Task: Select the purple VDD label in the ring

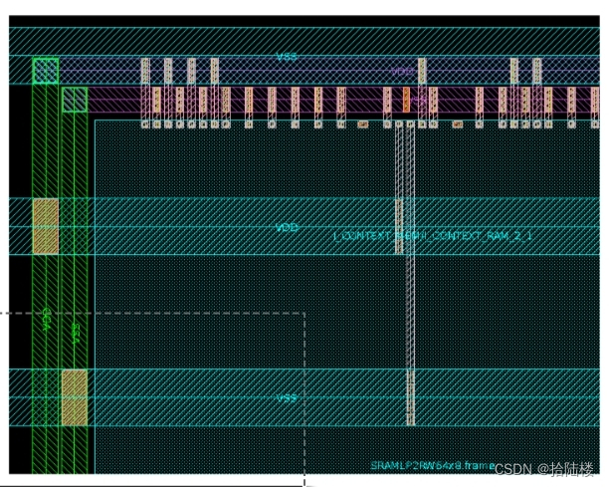Action: [402, 72]
